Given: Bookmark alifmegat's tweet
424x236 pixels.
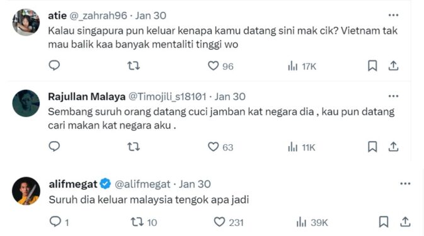Looking at the screenshot, I should (x=384, y=222).
